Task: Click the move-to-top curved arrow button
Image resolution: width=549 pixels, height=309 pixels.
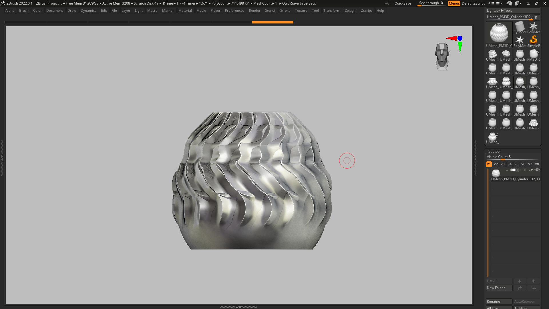Action: pos(520,288)
